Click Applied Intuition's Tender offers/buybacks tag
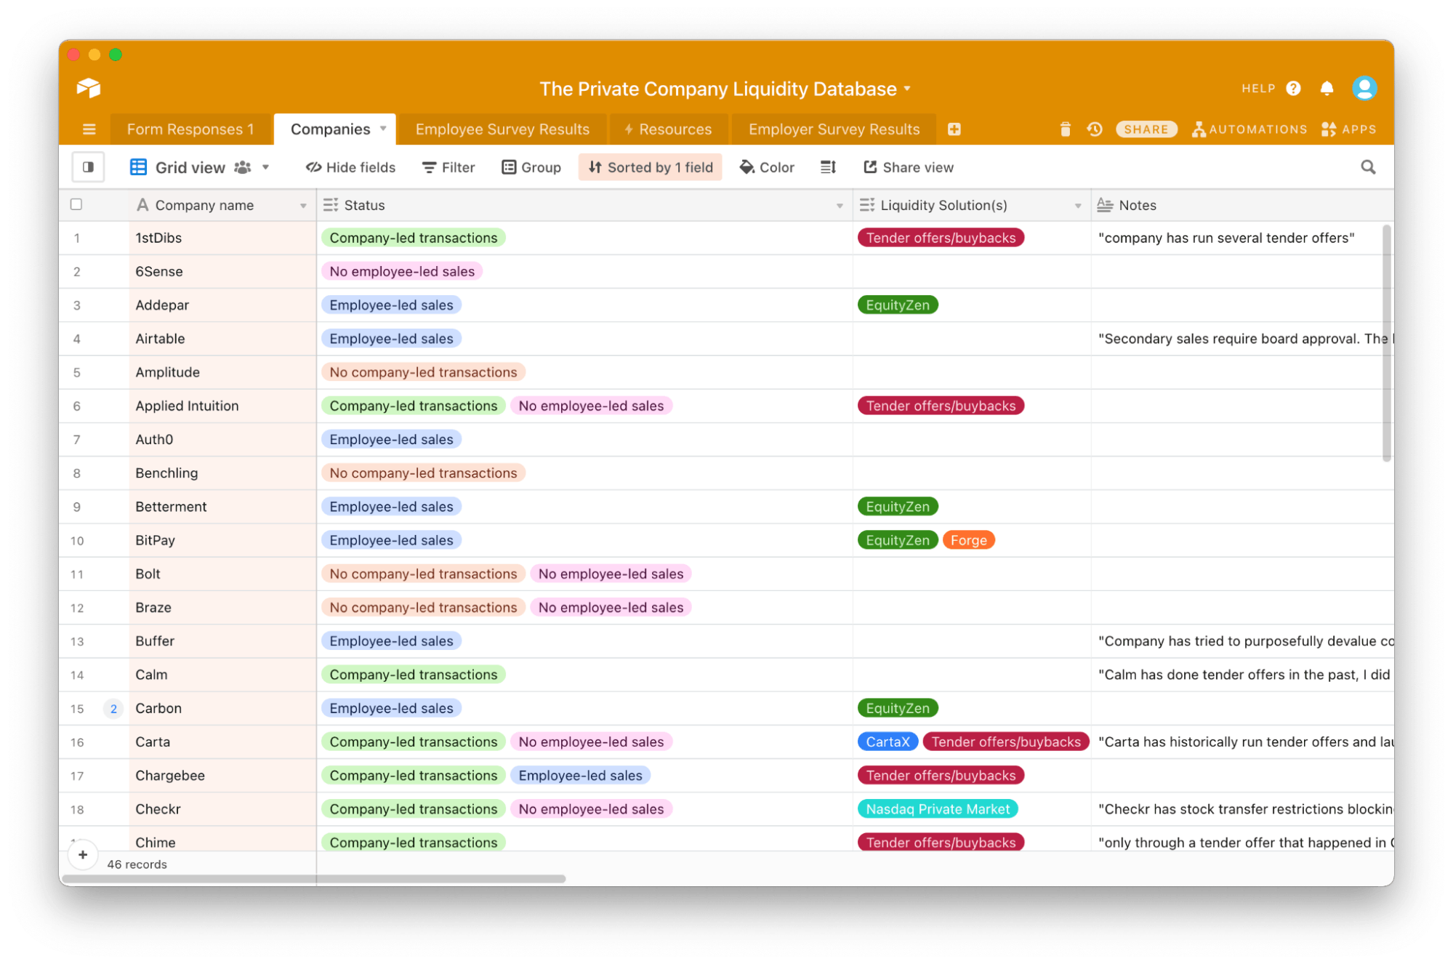 (941, 406)
